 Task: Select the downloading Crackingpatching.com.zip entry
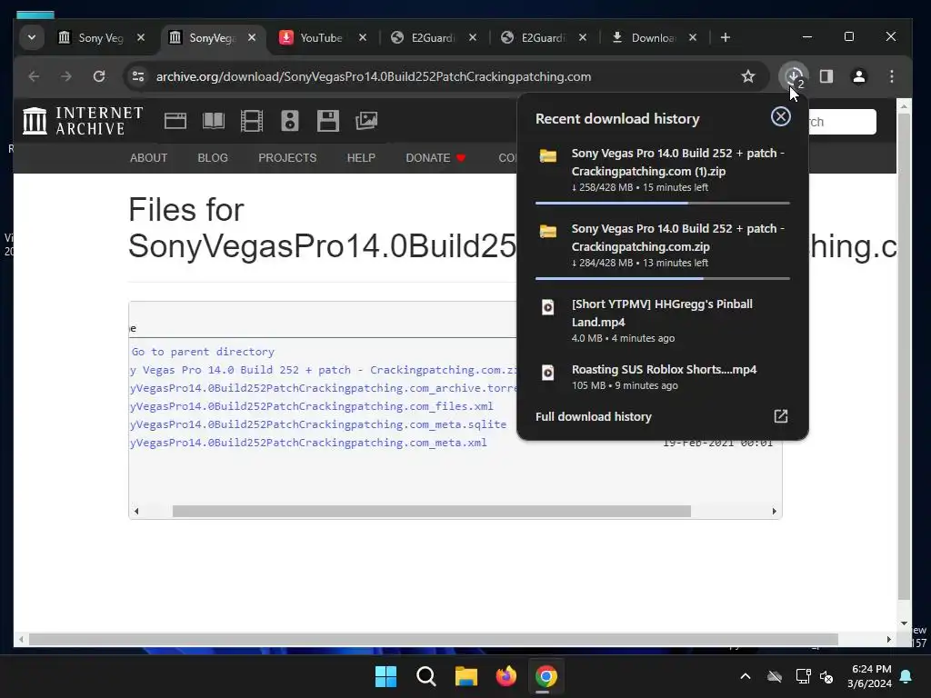663,245
